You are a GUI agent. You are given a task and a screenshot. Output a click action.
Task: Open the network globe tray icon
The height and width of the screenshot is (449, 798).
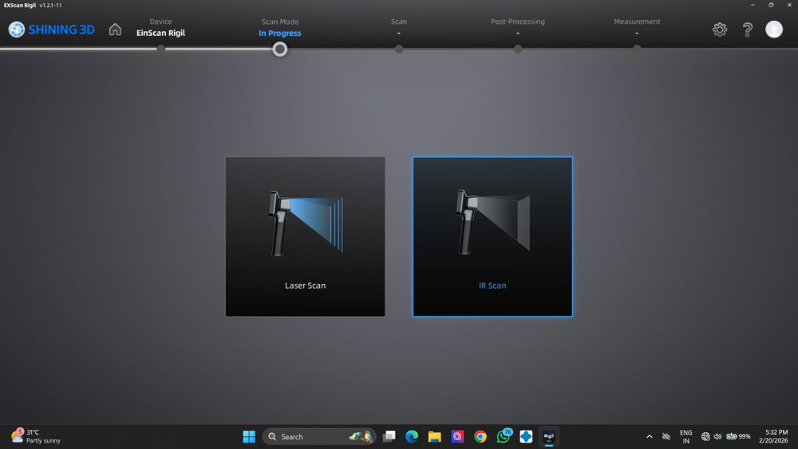[x=705, y=436]
